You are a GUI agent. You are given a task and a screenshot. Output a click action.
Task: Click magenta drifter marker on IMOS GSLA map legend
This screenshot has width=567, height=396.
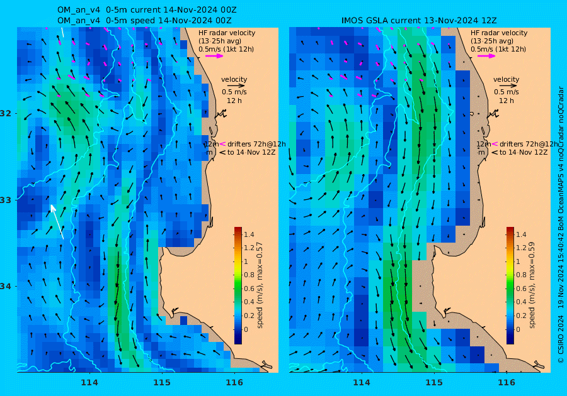click(495, 144)
